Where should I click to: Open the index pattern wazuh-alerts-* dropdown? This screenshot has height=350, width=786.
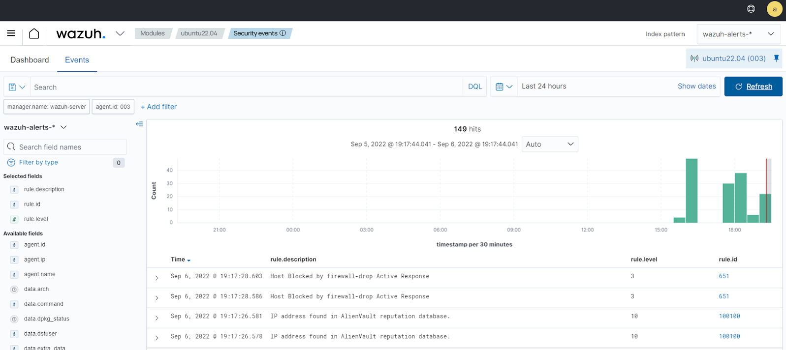[x=739, y=34]
